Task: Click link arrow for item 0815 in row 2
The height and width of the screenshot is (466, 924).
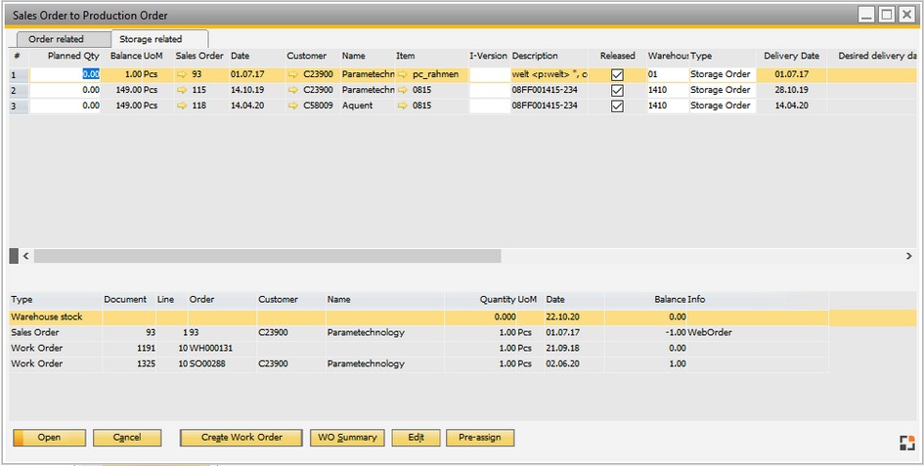Action: [403, 90]
